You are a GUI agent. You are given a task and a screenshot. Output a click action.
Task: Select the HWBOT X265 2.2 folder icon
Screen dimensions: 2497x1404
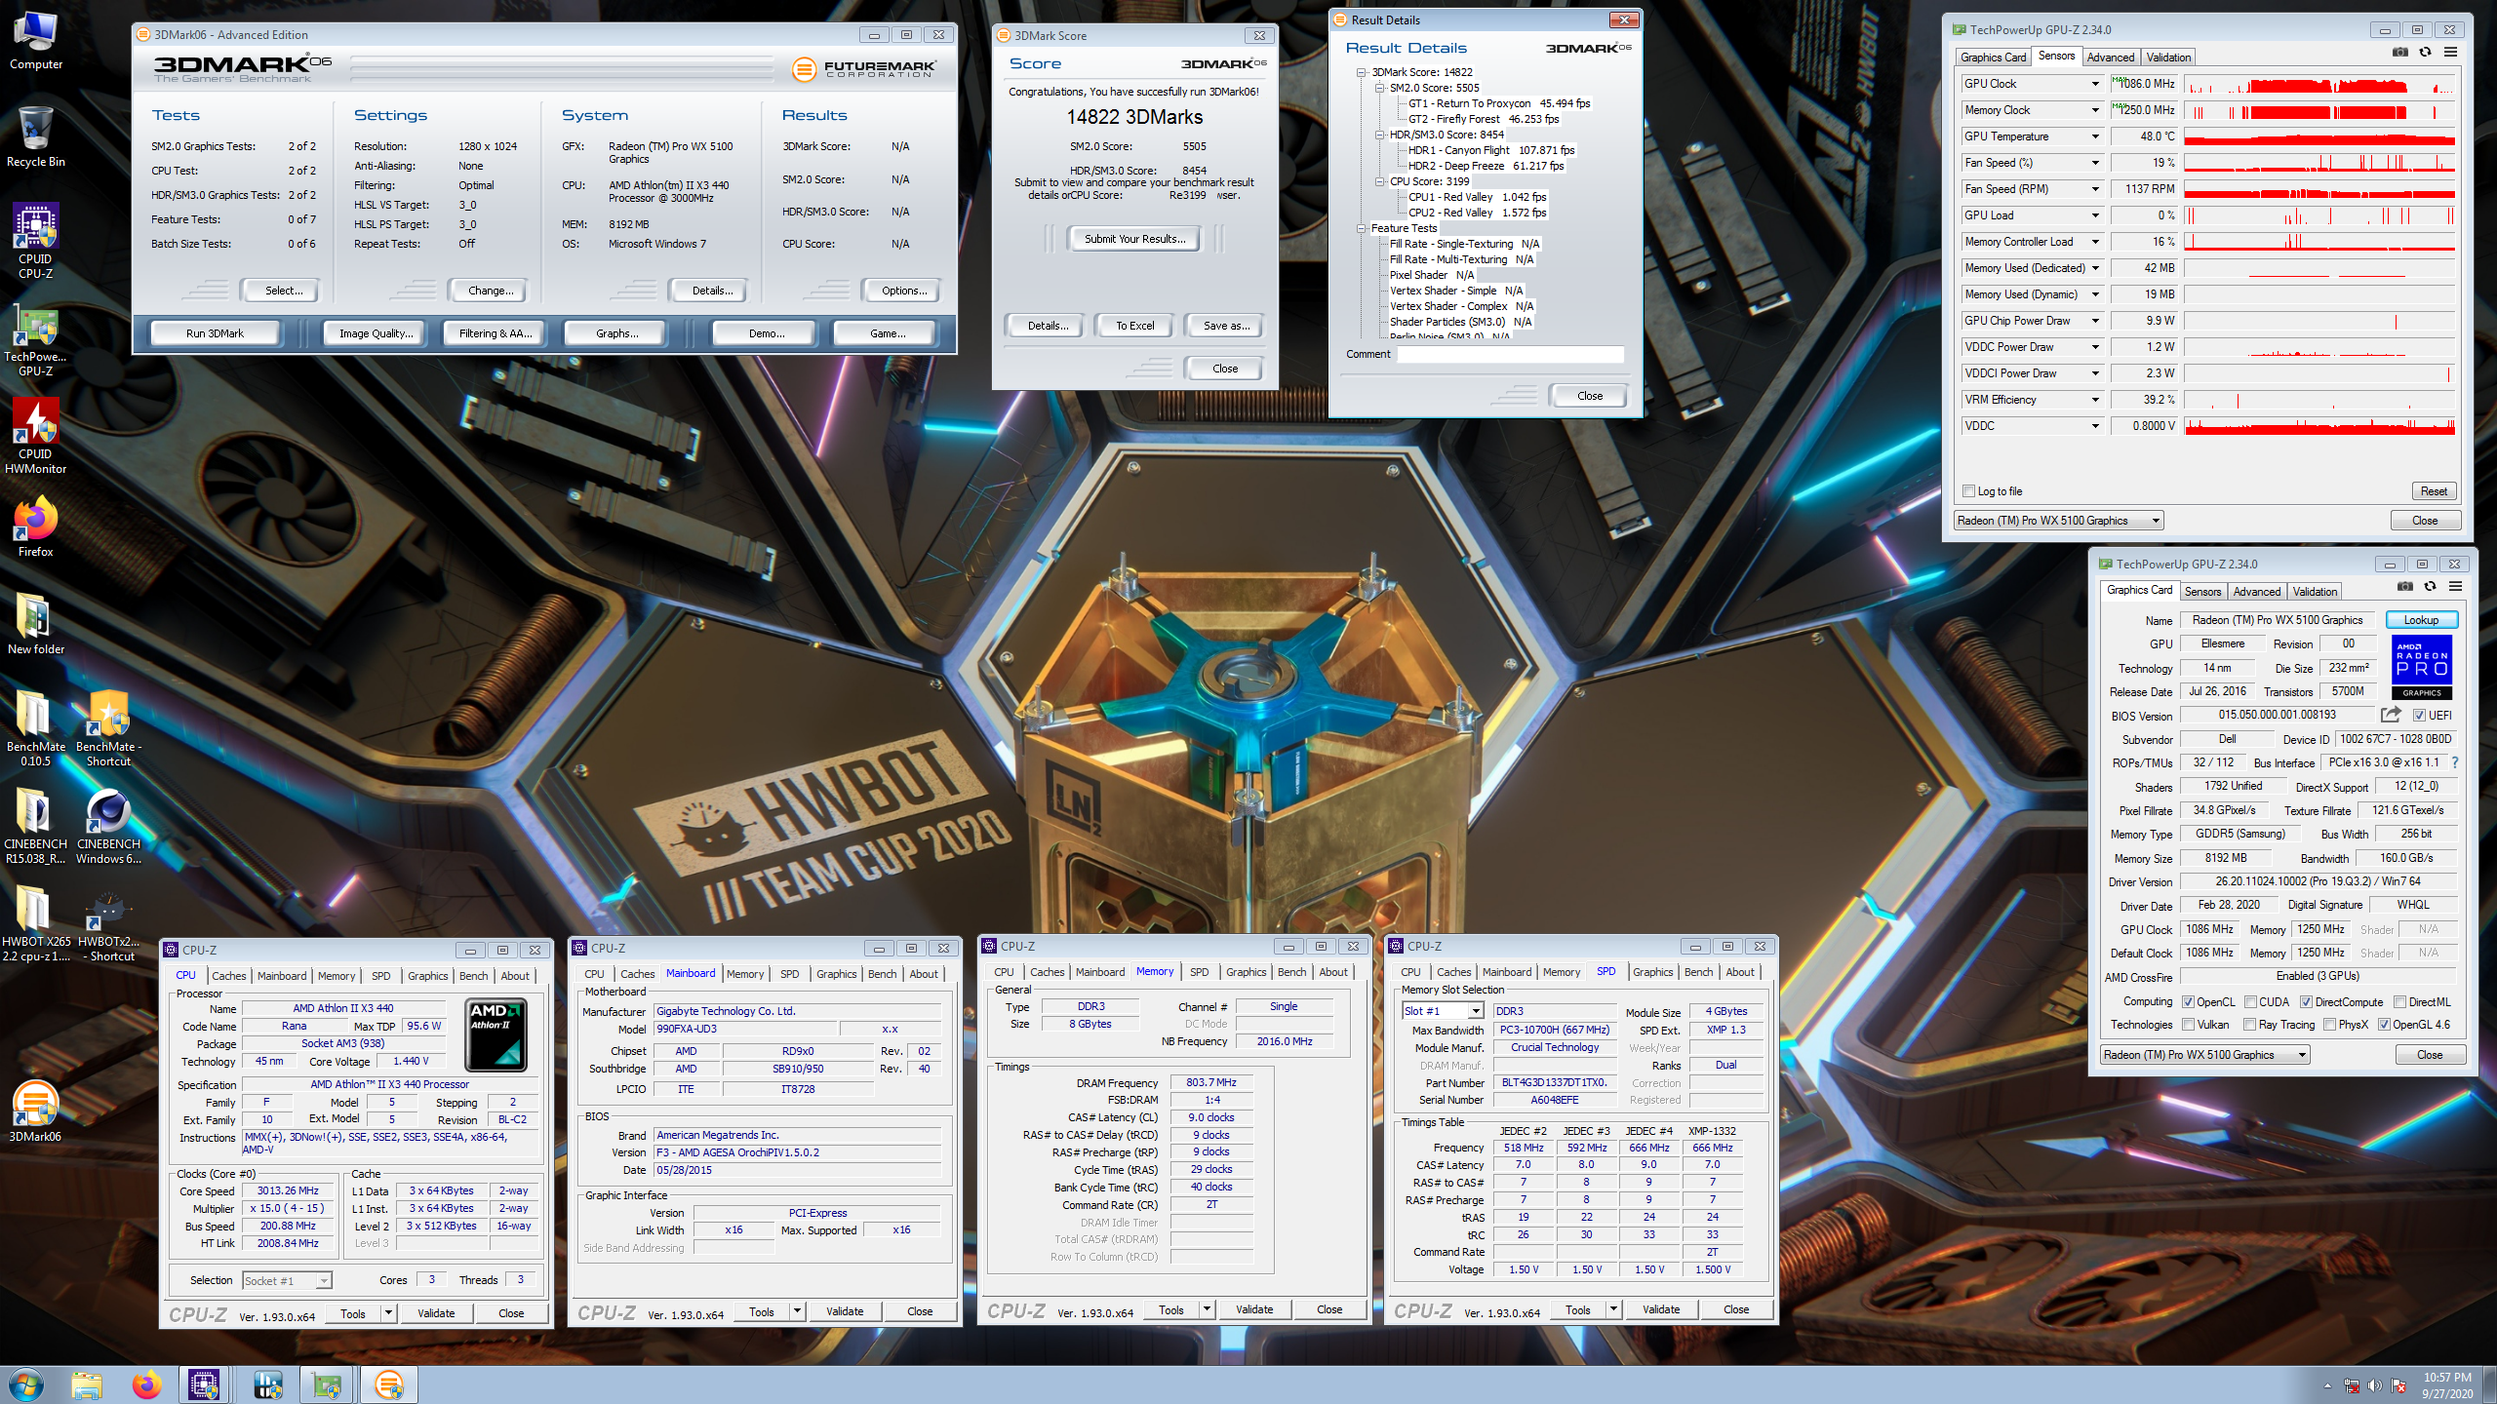(x=35, y=923)
